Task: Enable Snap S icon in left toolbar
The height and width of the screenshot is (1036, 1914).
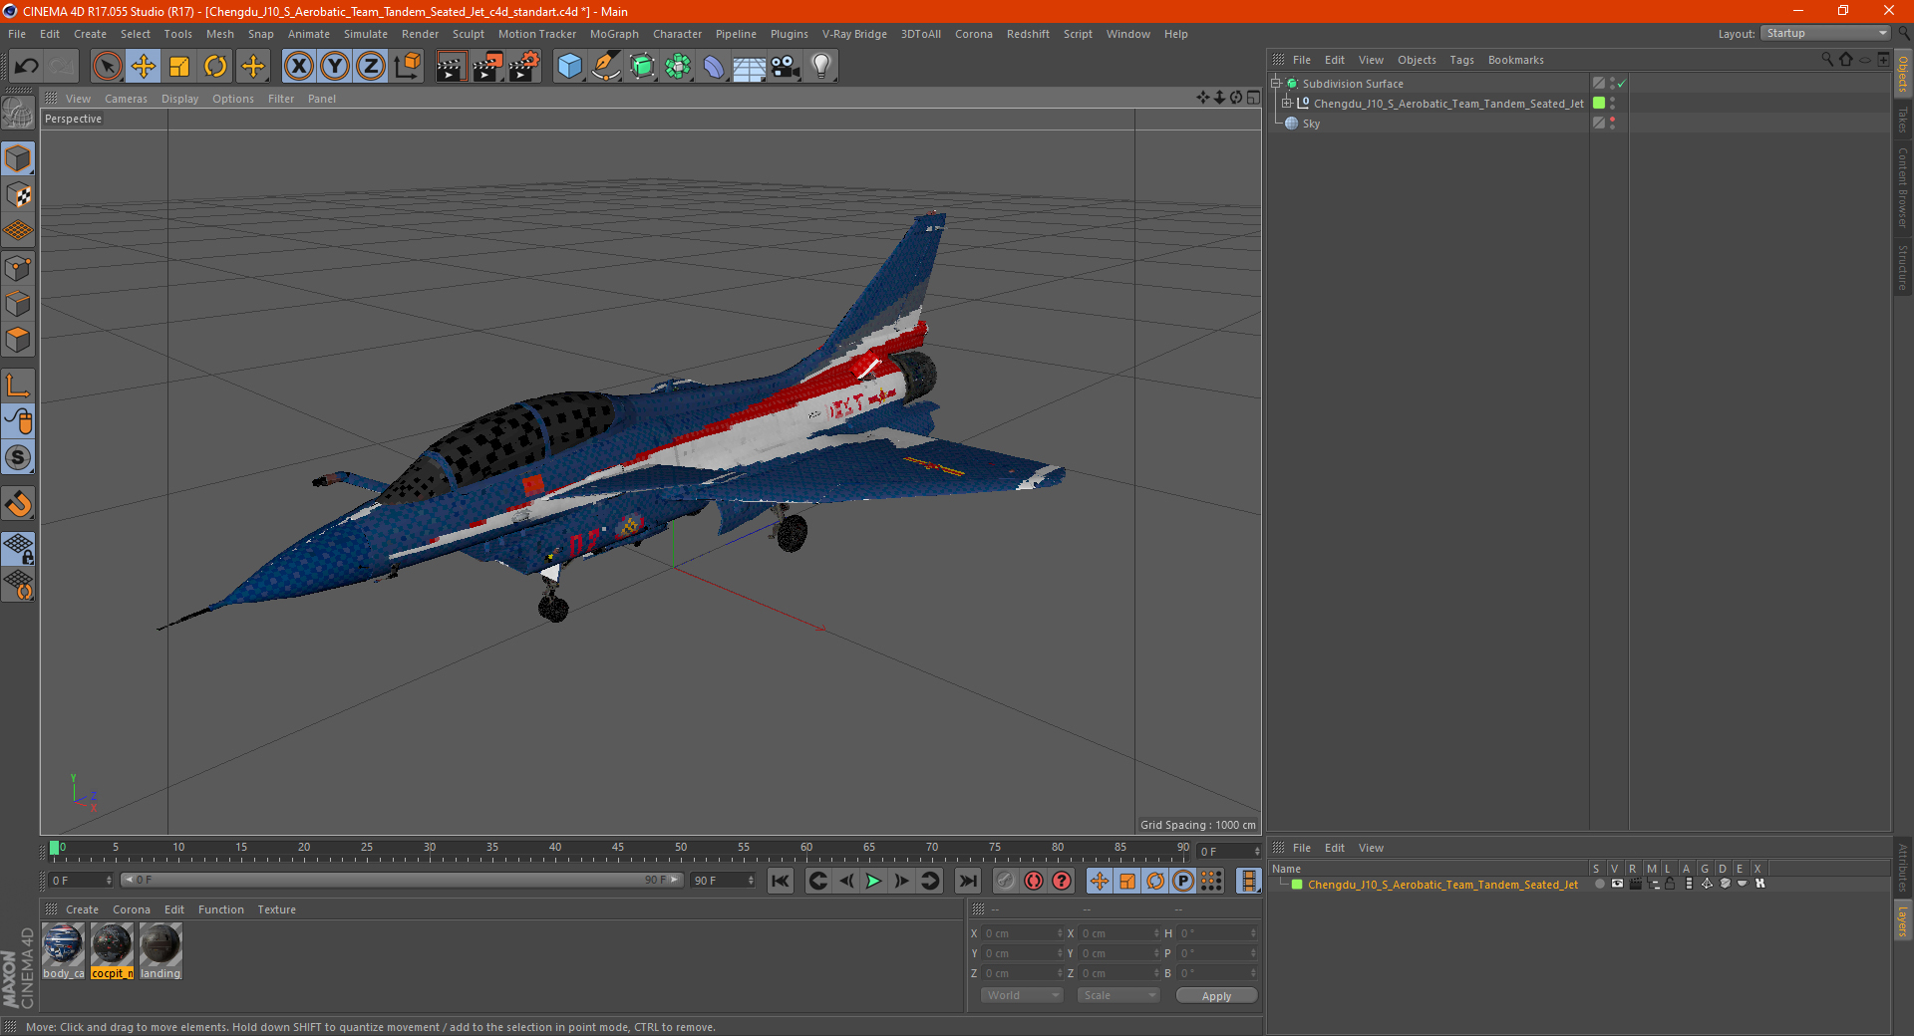Action: pyautogui.click(x=18, y=458)
